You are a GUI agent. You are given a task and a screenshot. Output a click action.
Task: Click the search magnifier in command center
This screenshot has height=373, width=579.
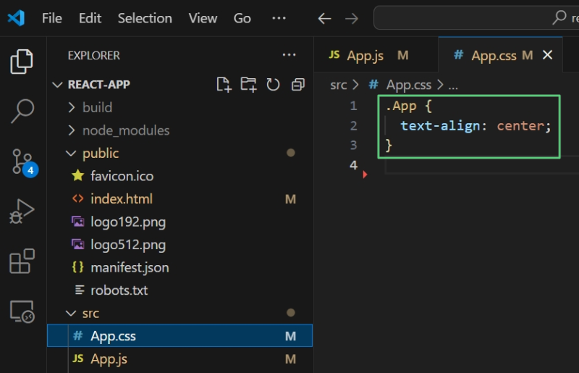point(559,17)
